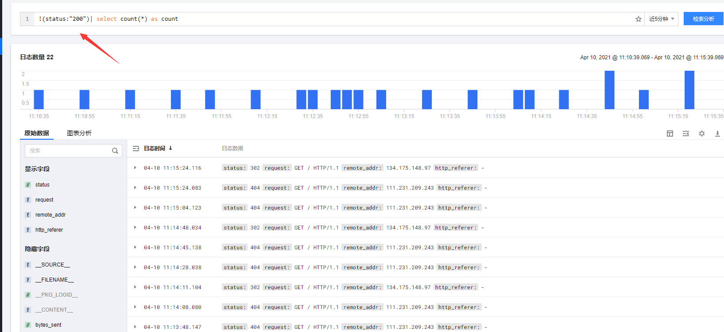Click the tall histogram bar near 11:15:20
724x332 pixels.
[689, 90]
